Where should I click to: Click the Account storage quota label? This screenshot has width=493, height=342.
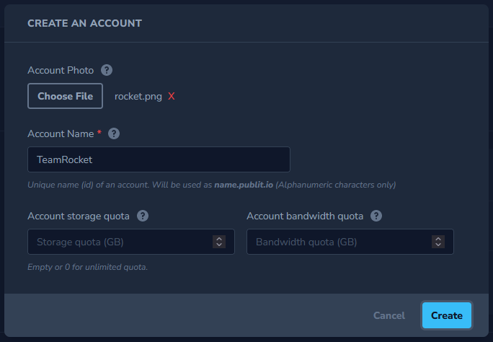pos(79,216)
